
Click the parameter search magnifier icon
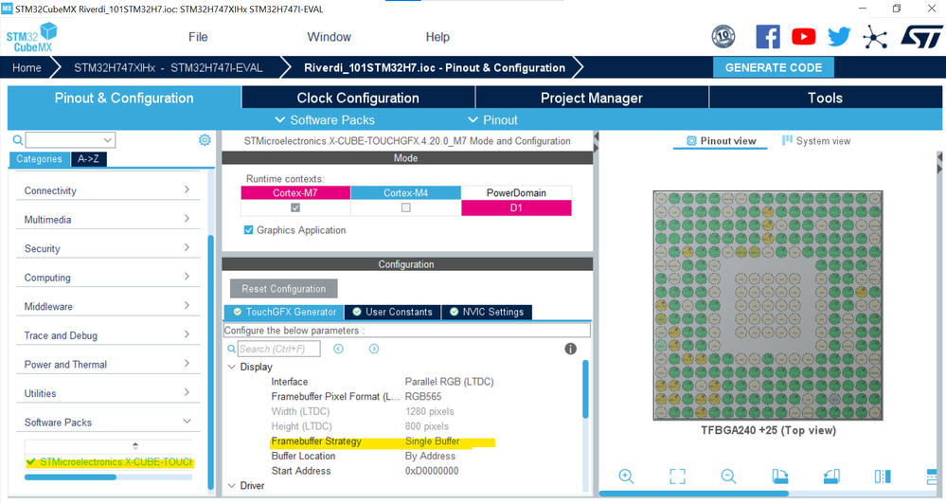232,349
